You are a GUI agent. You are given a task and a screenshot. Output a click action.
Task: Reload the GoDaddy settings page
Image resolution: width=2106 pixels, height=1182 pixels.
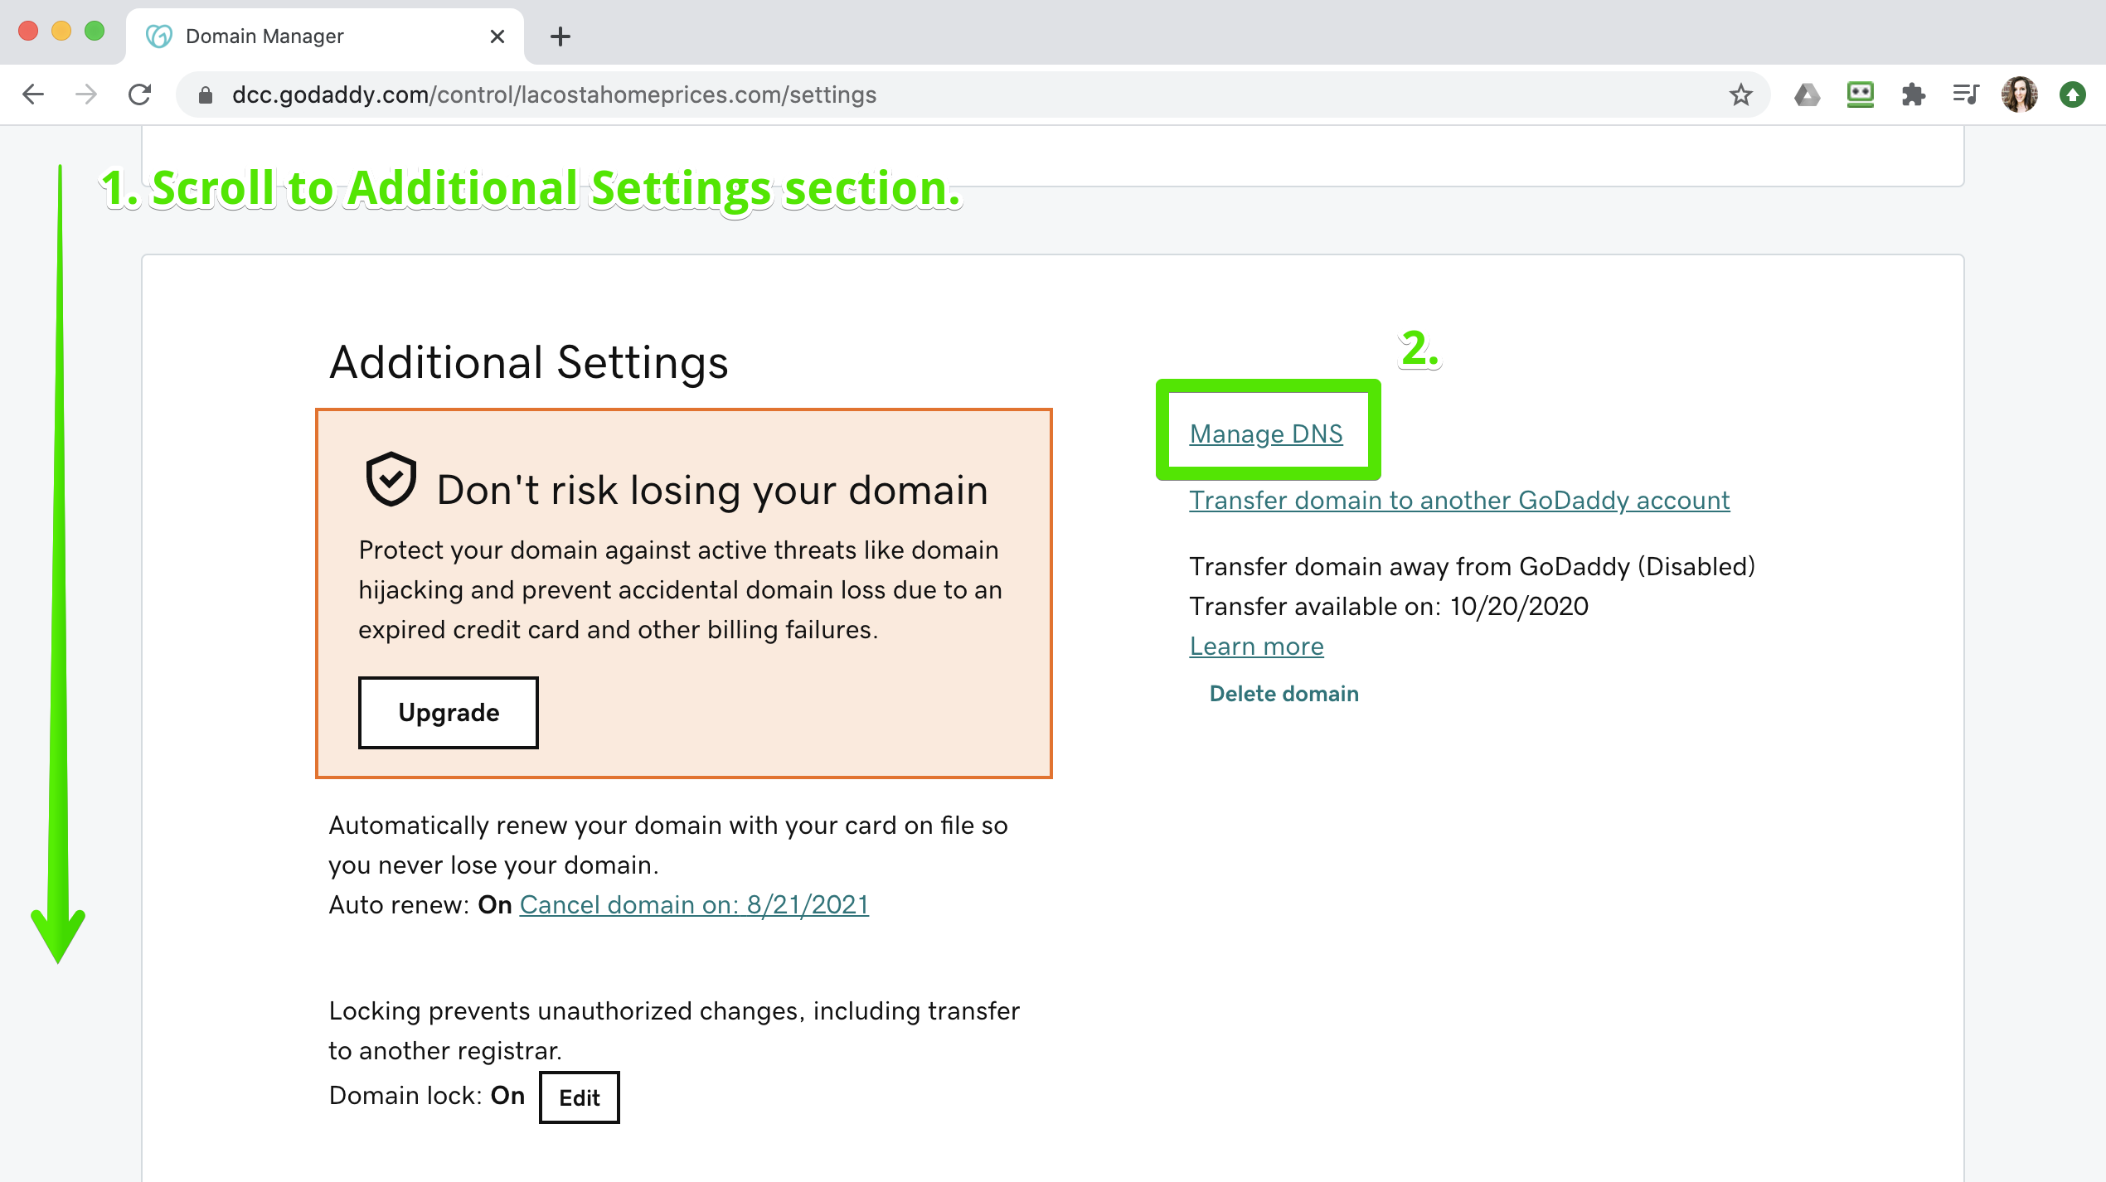tap(139, 94)
